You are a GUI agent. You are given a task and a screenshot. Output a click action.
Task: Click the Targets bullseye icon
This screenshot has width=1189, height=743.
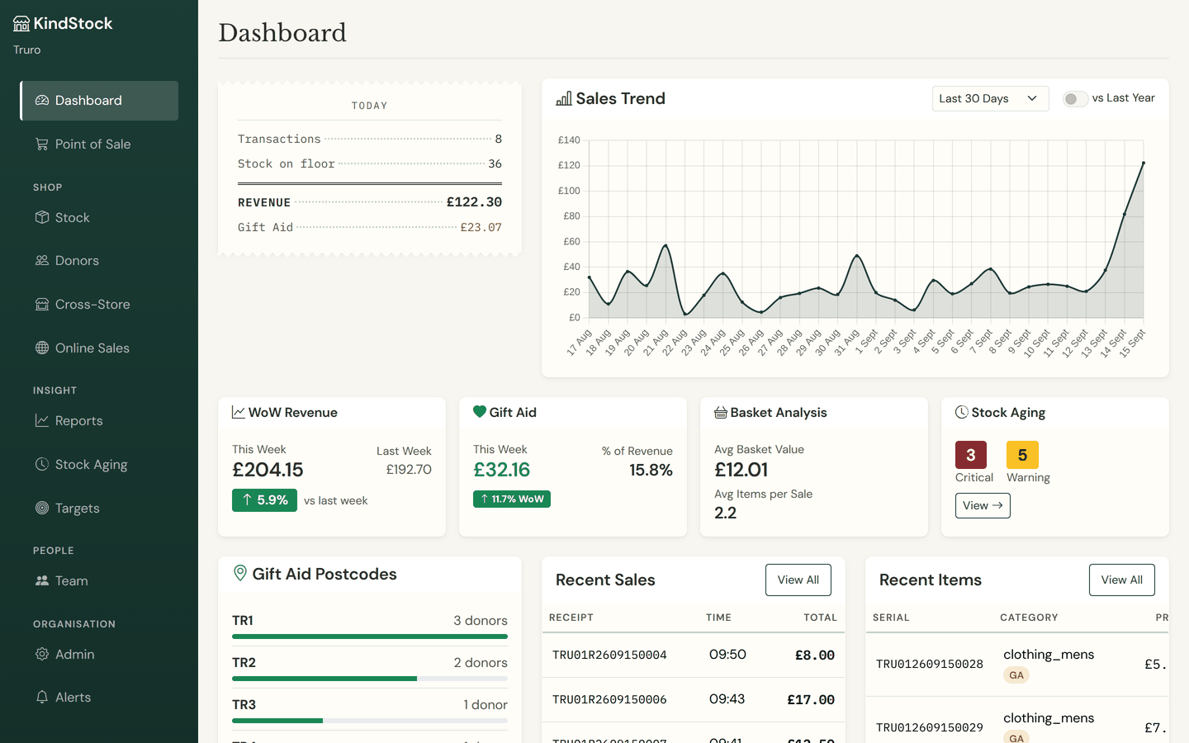pyautogui.click(x=42, y=508)
